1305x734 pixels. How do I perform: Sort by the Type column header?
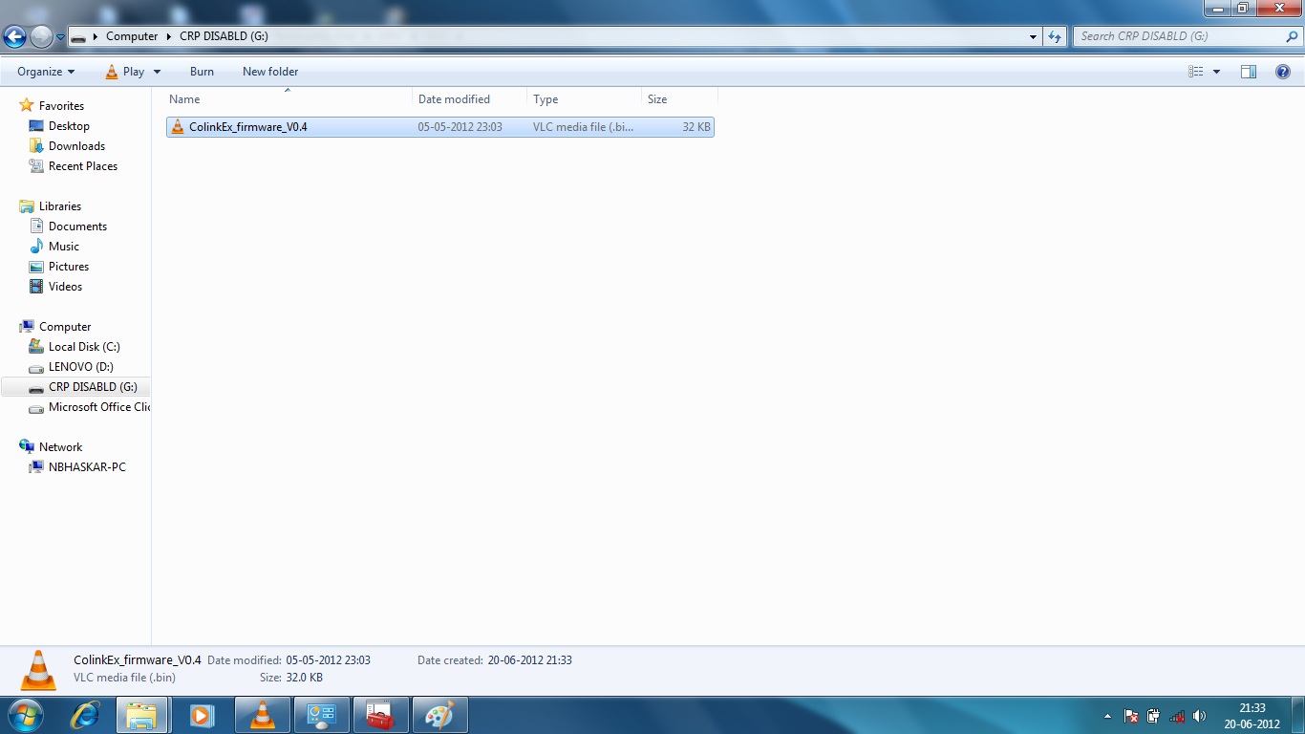pyautogui.click(x=584, y=99)
